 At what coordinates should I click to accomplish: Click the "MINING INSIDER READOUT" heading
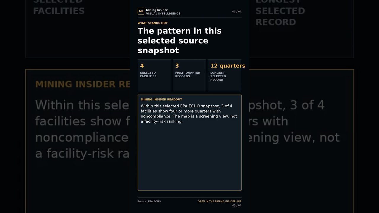pyautogui.click(x=161, y=99)
